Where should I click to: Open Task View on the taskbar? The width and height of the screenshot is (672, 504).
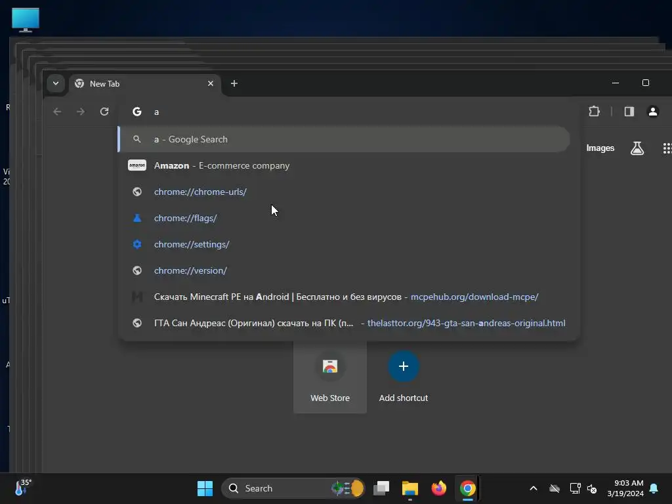381,488
